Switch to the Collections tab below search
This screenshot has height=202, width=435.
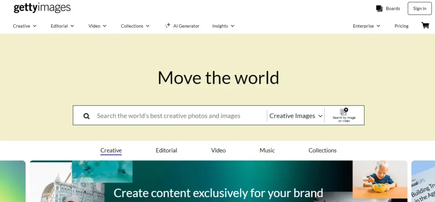pyautogui.click(x=322, y=151)
